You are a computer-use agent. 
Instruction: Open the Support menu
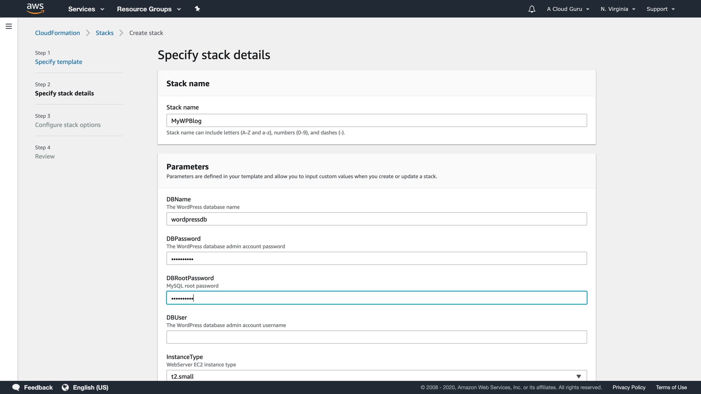pos(660,9)
